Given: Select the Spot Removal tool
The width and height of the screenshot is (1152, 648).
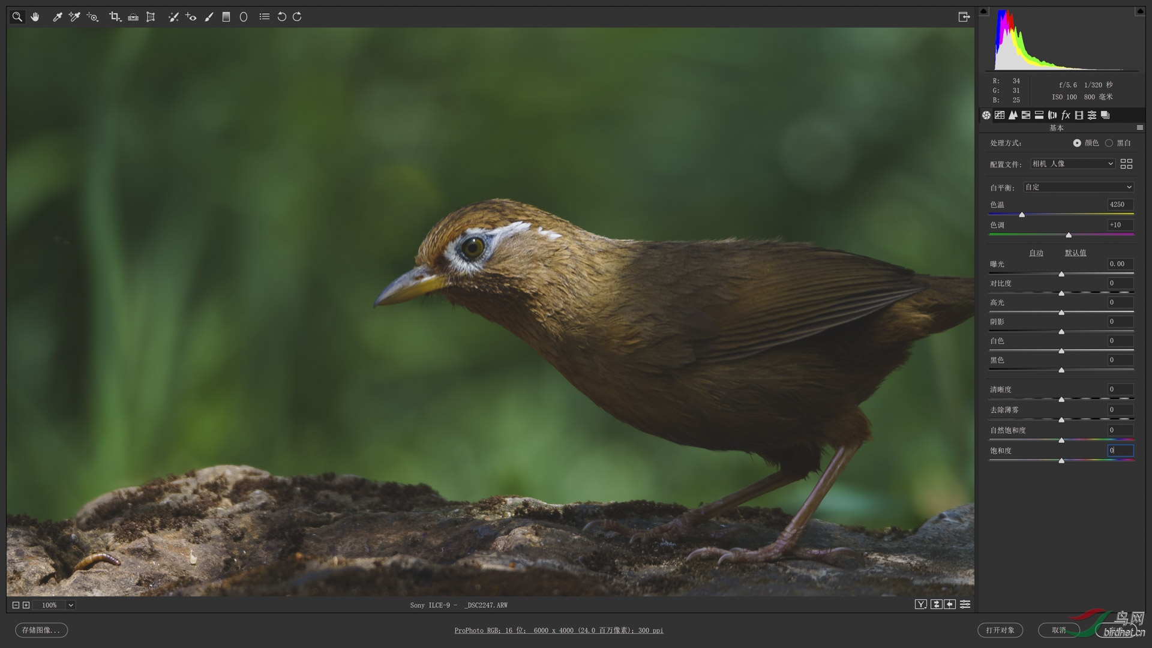Looking at the screenshot, I should [173, 17].
